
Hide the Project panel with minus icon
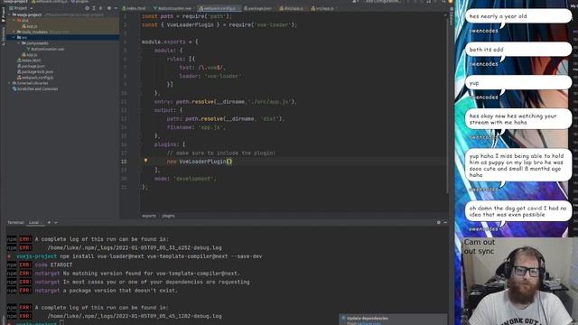(x=116, y=8)
